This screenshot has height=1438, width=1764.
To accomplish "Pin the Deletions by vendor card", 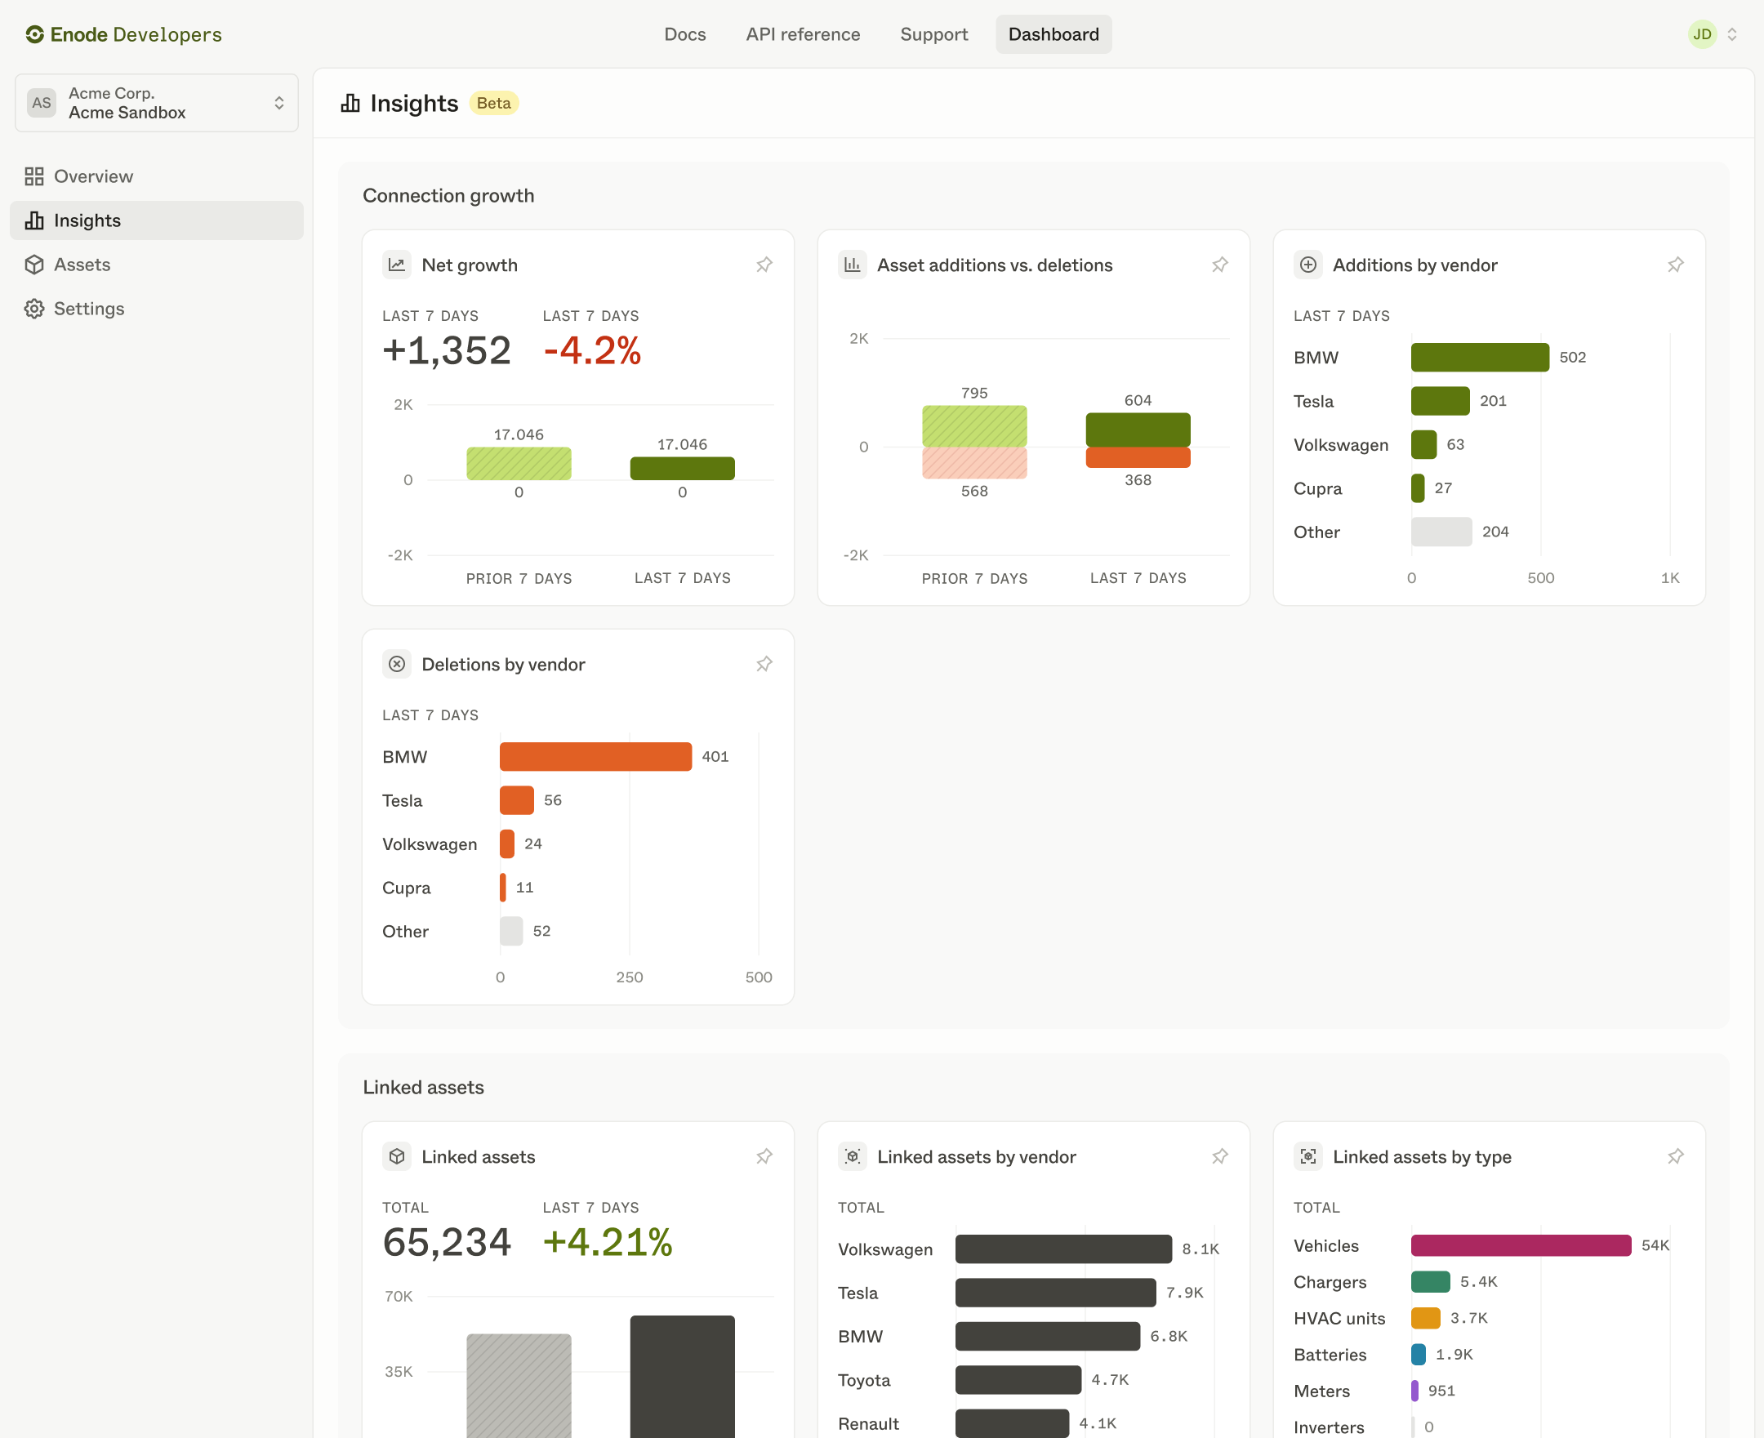I will tap(764, 664).
